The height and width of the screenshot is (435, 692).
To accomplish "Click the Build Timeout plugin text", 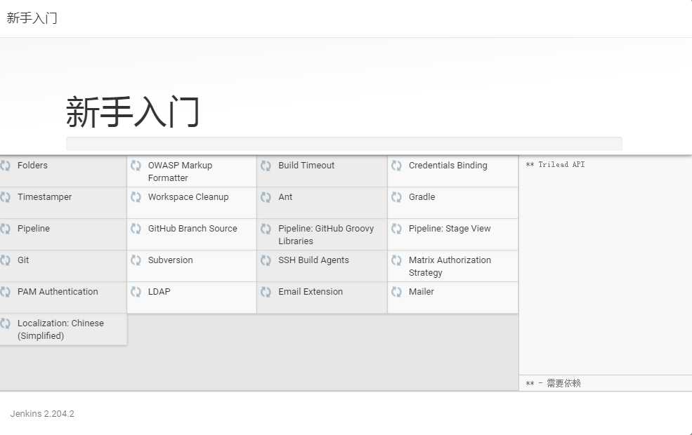I will [x=306, y=166].
